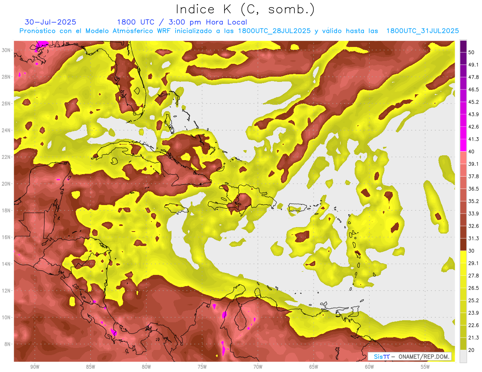This screenshot has width=482, height=372.
Task: Click the colorbar value "32.6"
Action: 474,226
